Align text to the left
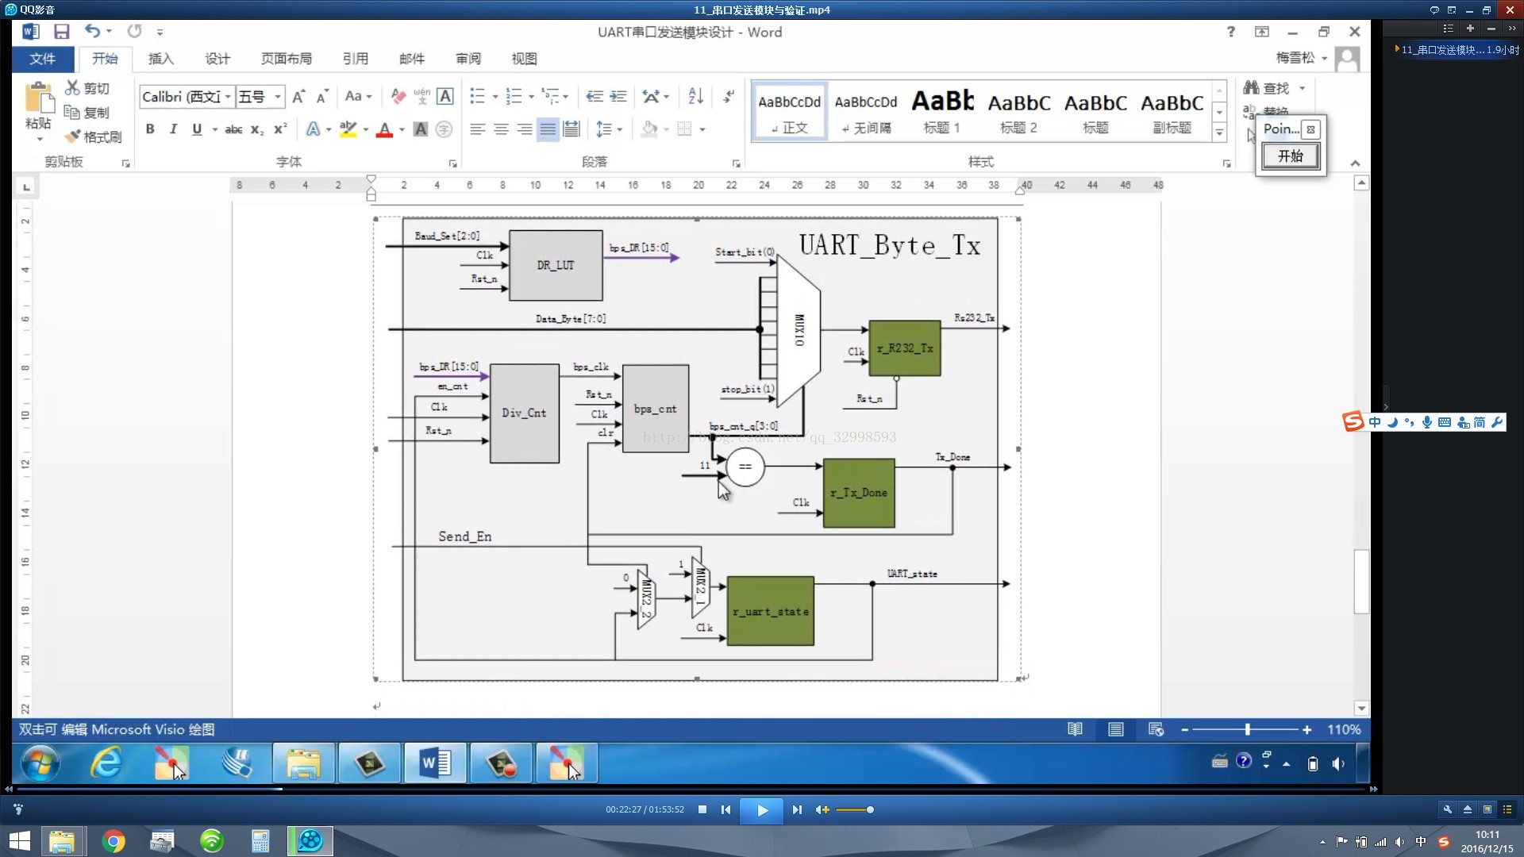1524x857 pixels. coord(477,129)
